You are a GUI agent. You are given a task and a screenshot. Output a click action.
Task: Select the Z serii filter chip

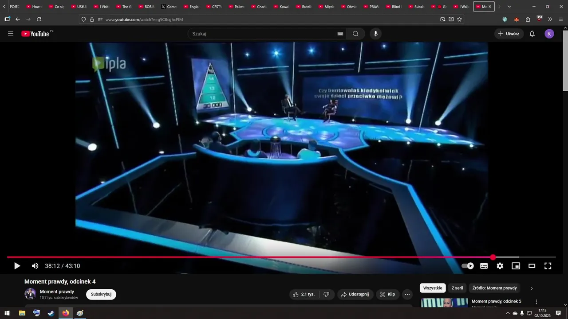(457, 288)
